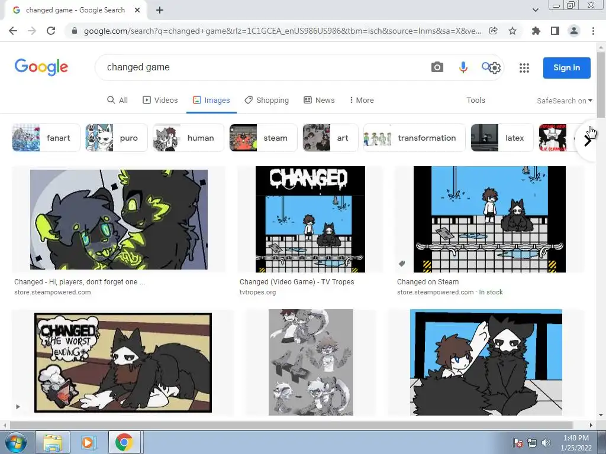606x454 pixels.
Task: Filter results by the art chip
Action: click(x=330, y=138)
